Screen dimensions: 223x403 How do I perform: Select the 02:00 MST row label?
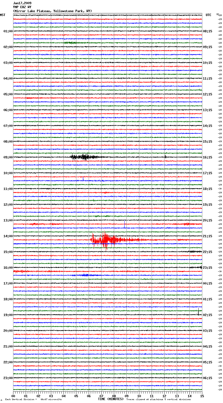tap(8, 47)
